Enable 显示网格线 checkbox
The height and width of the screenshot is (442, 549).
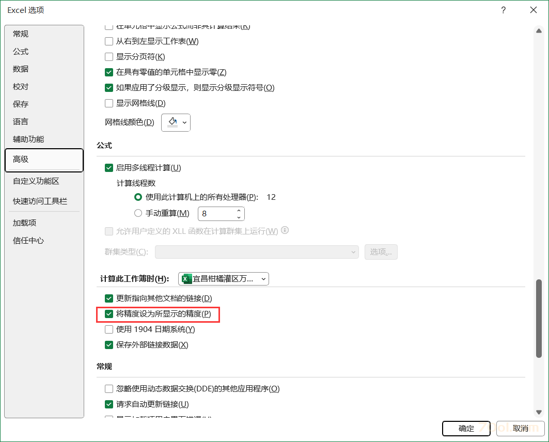pyautogui.click(x=109, y=103)
